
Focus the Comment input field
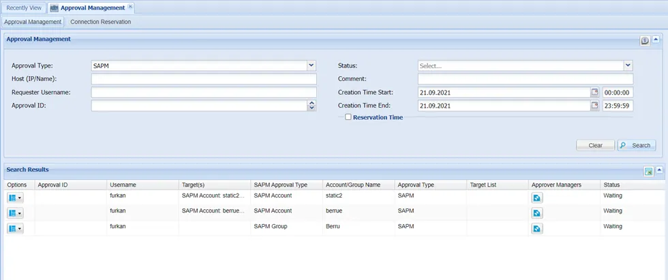click(526, 79)
